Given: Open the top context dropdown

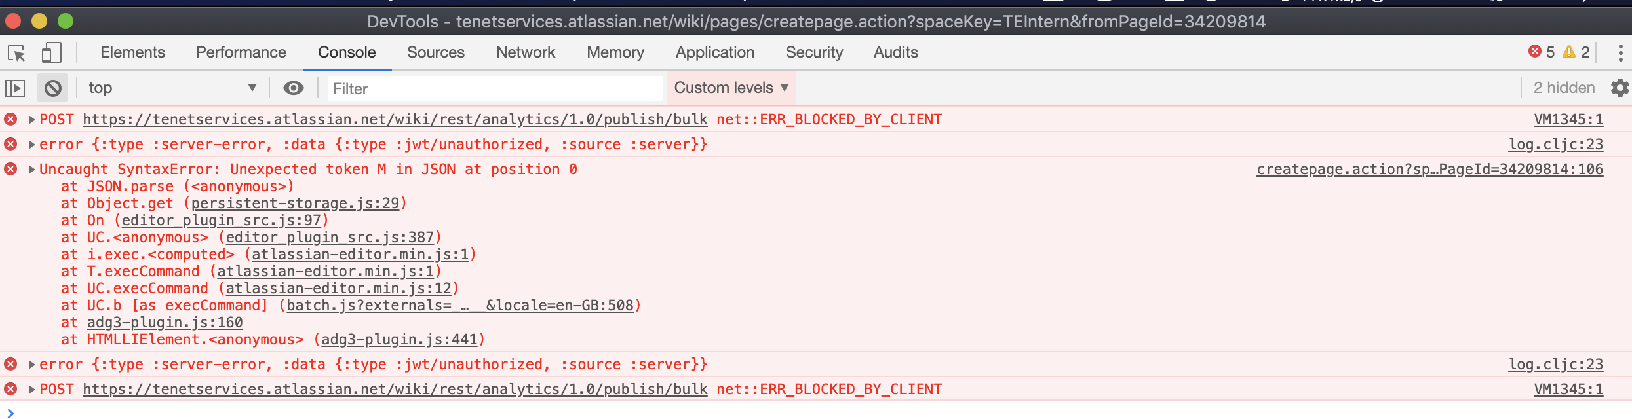Looking at the screenshot, I should (x=172, y=88).
